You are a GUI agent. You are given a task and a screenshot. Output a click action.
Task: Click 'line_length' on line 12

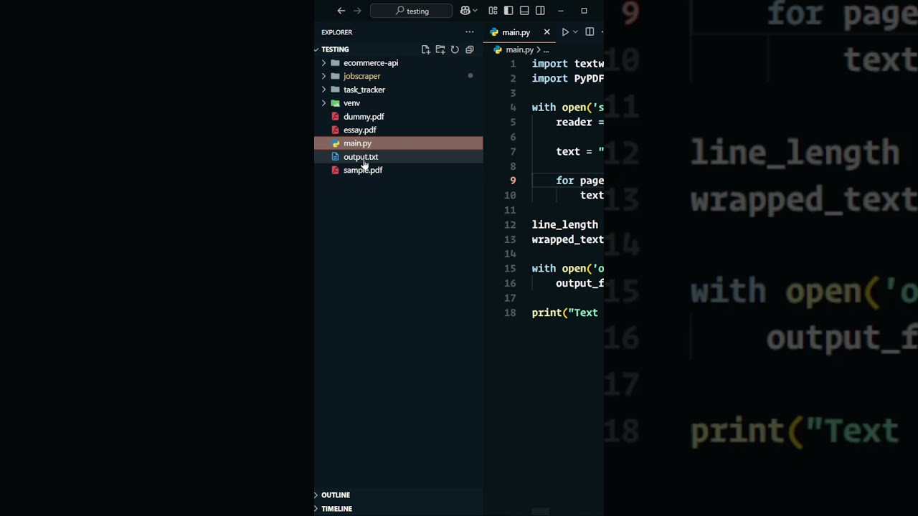click(564, 224)
